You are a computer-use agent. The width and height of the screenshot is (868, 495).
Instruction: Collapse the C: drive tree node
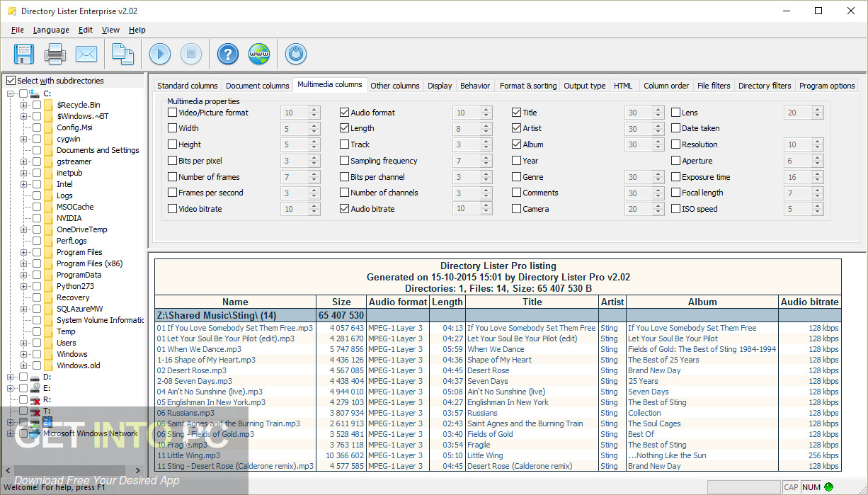point(11,93)
